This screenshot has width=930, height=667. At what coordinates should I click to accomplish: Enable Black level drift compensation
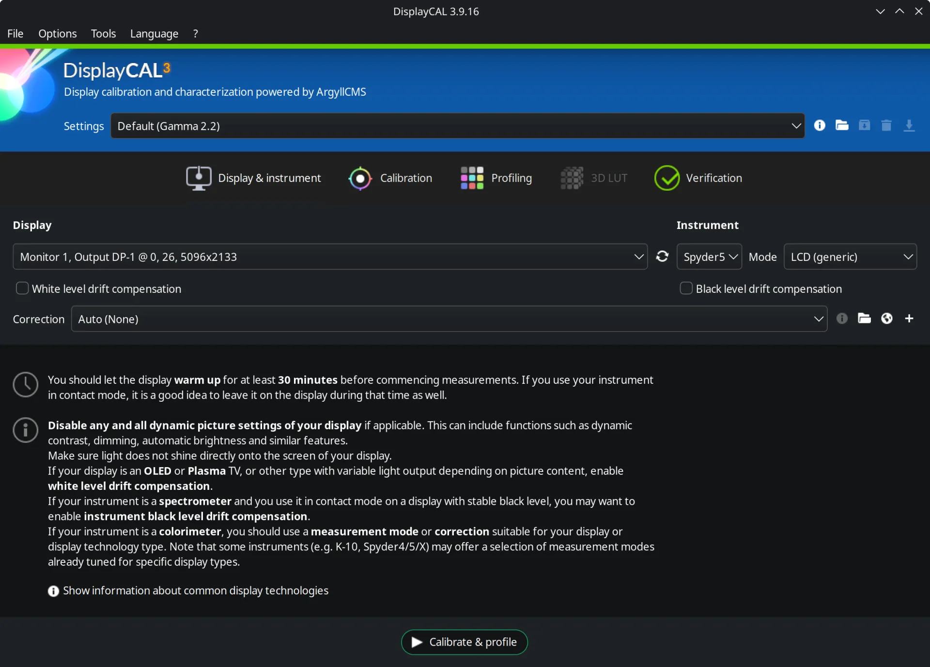click(686, 288)
